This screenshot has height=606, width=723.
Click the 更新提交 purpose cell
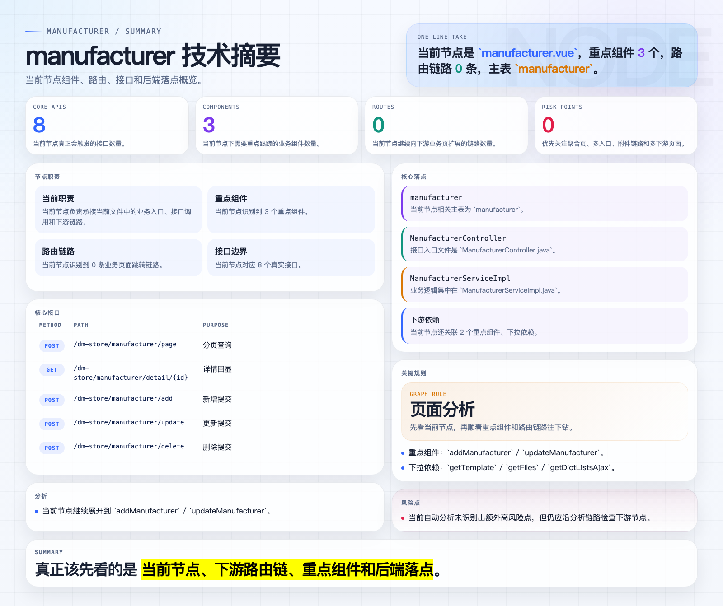(217, 423)
